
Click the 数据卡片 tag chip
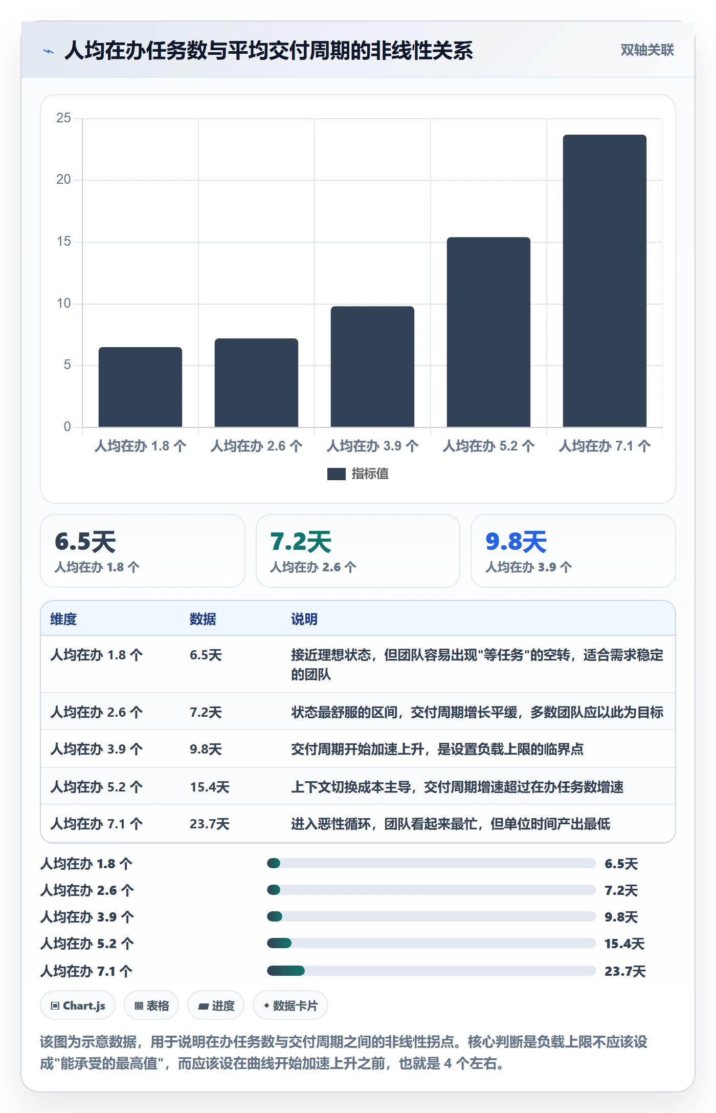(290, 1005)
